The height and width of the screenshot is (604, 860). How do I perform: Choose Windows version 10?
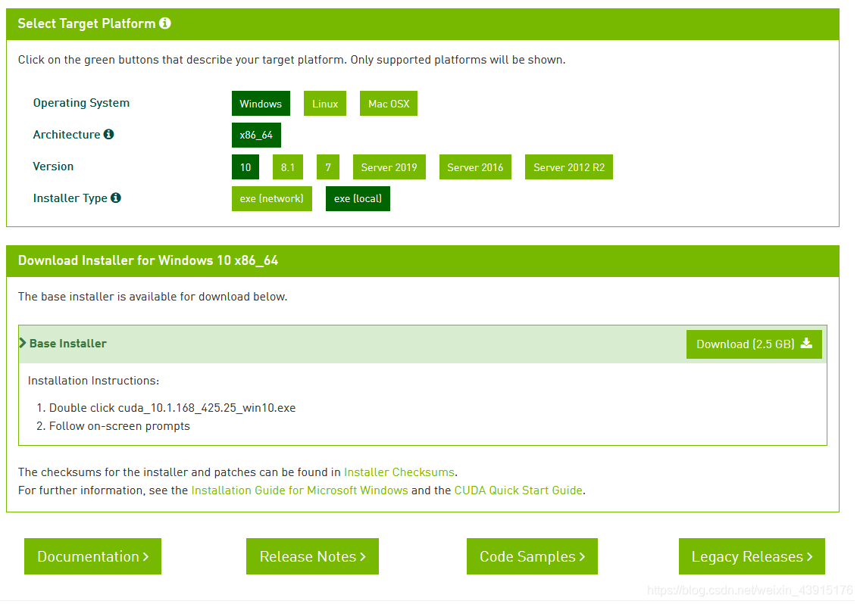[245, 167]
